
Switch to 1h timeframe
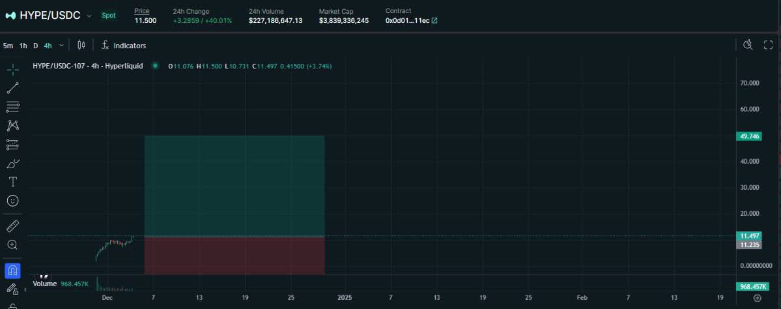tap(23, 46)
